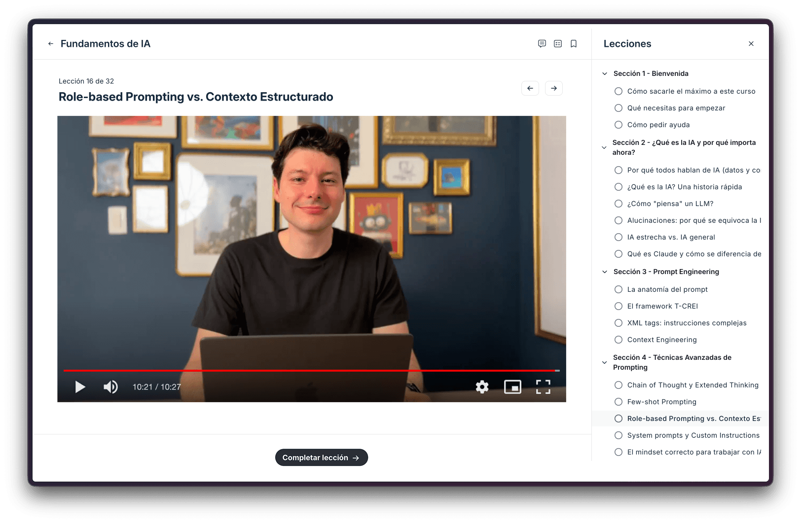Mark 'Qué necesitas para empezar' circle
The width and height of the screenshot is (801, 523).
(x=619, y=108)
